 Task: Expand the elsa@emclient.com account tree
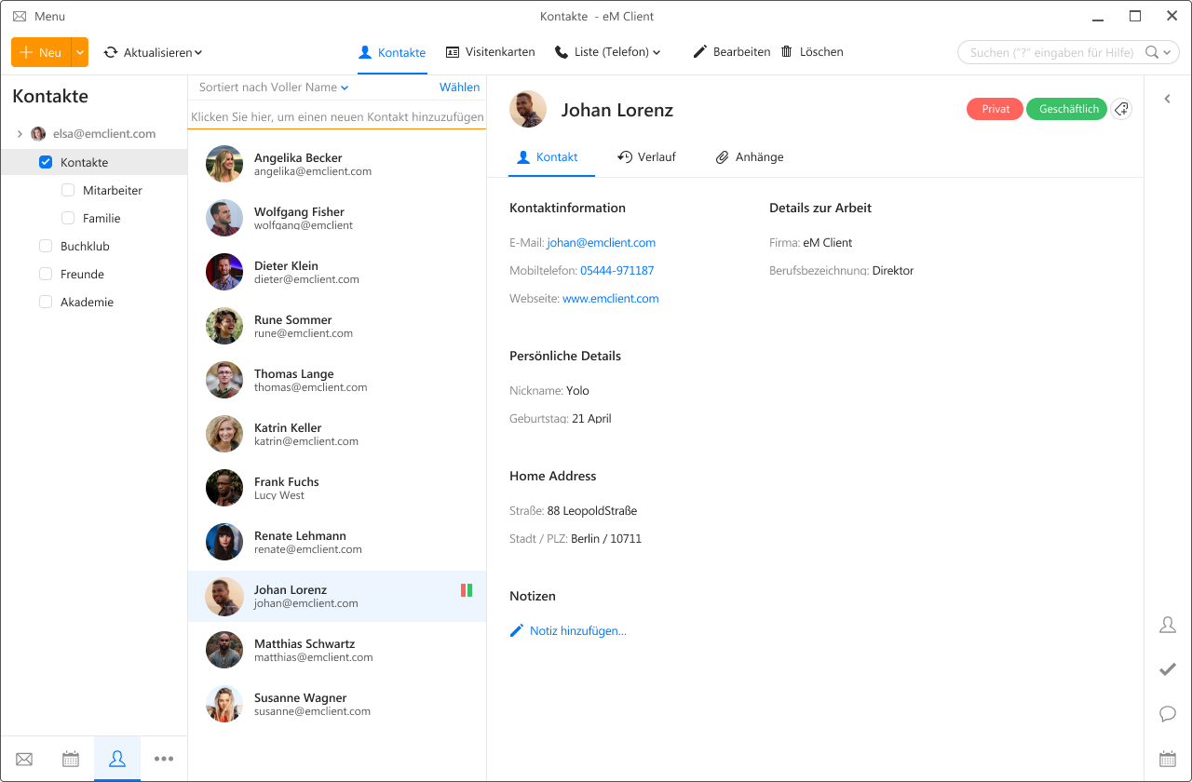point(20,134)
